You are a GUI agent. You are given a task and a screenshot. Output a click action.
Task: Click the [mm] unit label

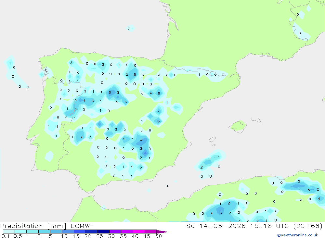[x=57, y=226]
